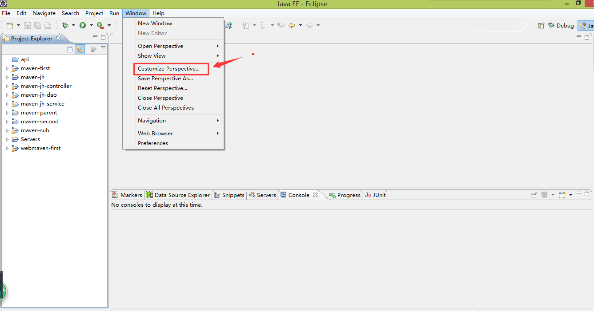Switch to the Data Source Explorer tab
This screenshot has width=594, height=311.
(x=178, y=195)
